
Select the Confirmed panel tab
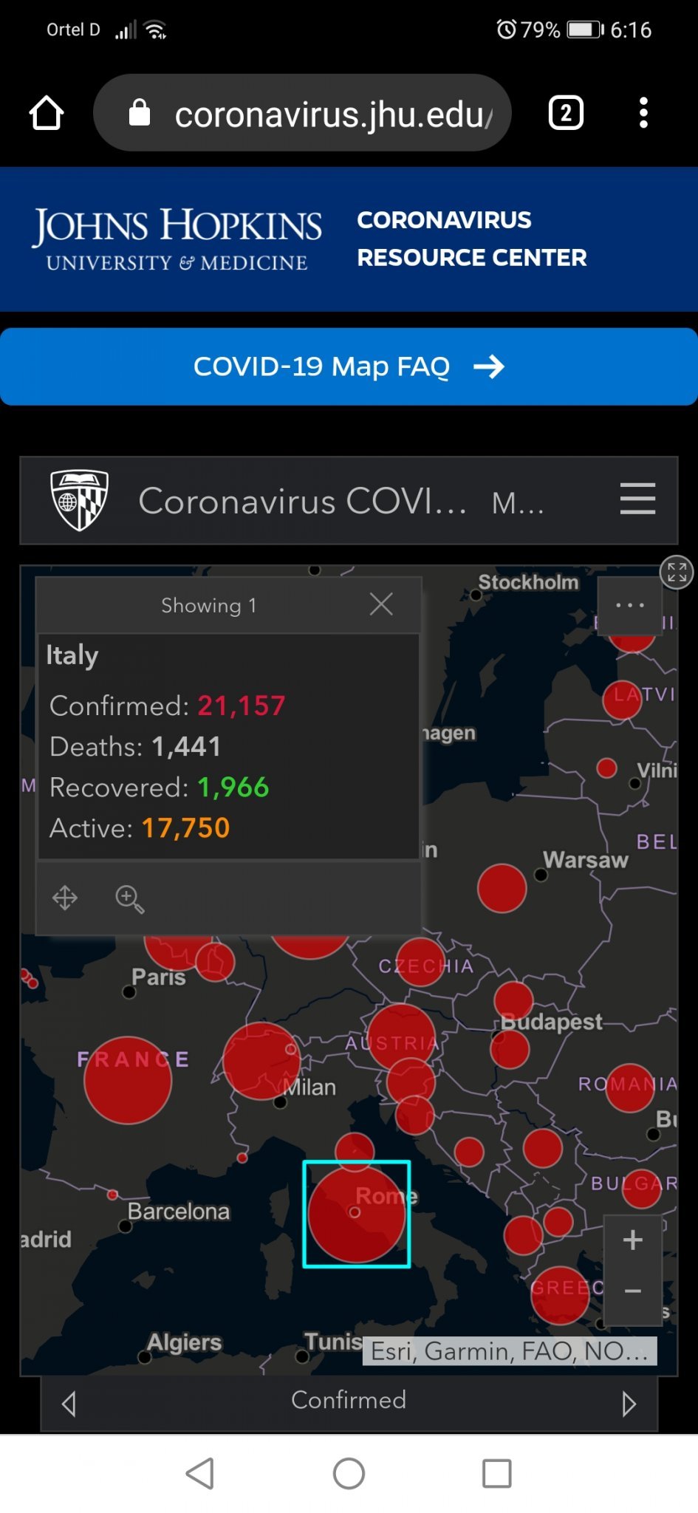coord(349,1400)
